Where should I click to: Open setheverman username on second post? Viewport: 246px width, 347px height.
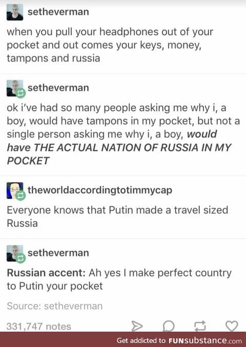(58, 88)
